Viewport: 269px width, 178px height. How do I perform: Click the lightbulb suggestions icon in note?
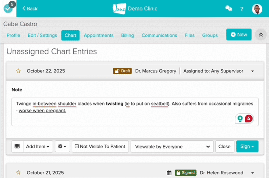pos(240,119)
